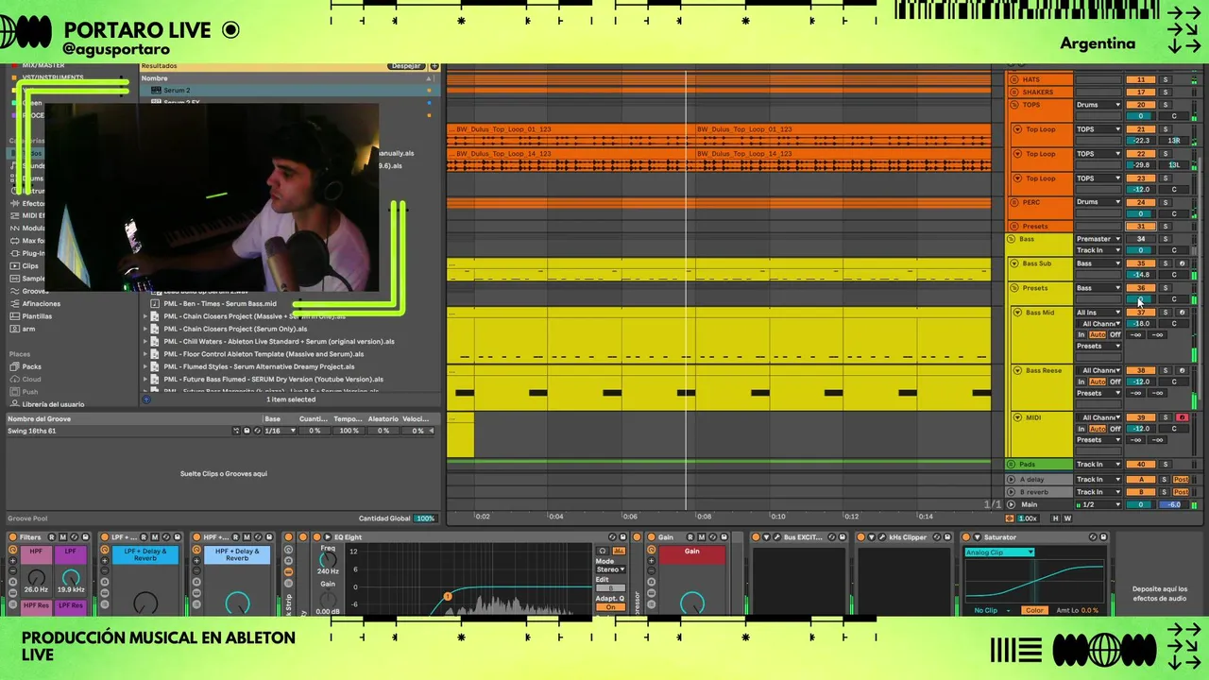The height and width of the screenshot is (680, 1209).
Task: Fold the TOPS group track
Action: pyautogui.click(x=1014, y=105)
